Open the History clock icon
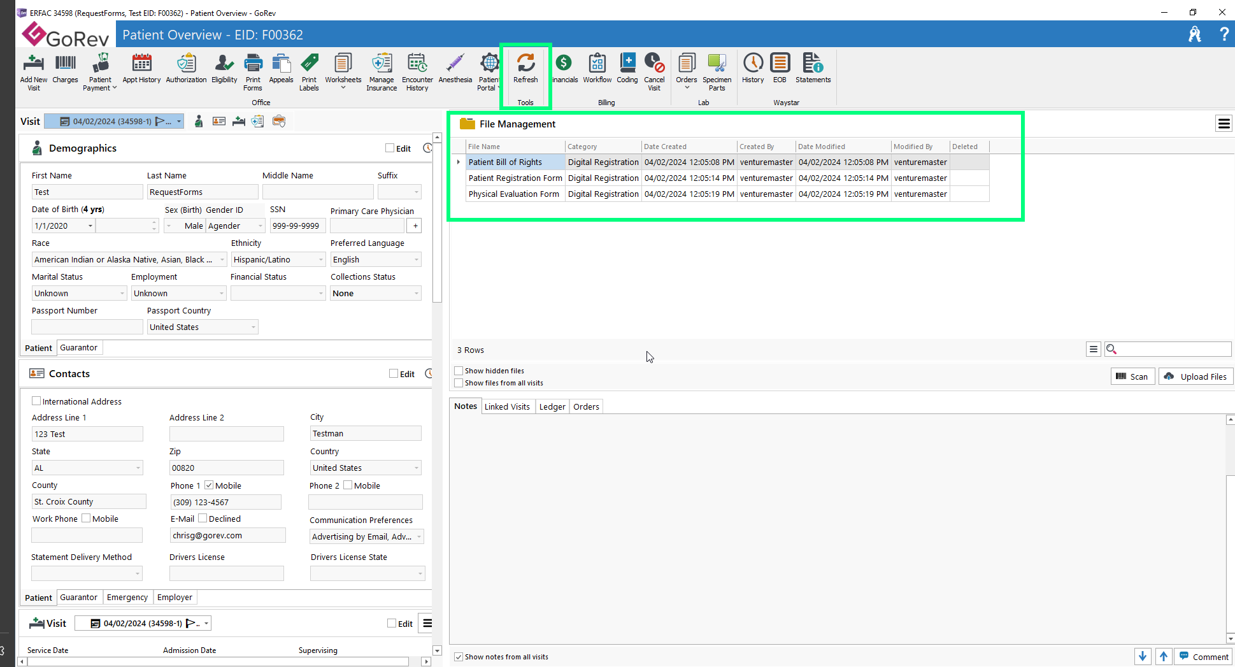This screenshot has height=667, width=1235. point(753,69)
